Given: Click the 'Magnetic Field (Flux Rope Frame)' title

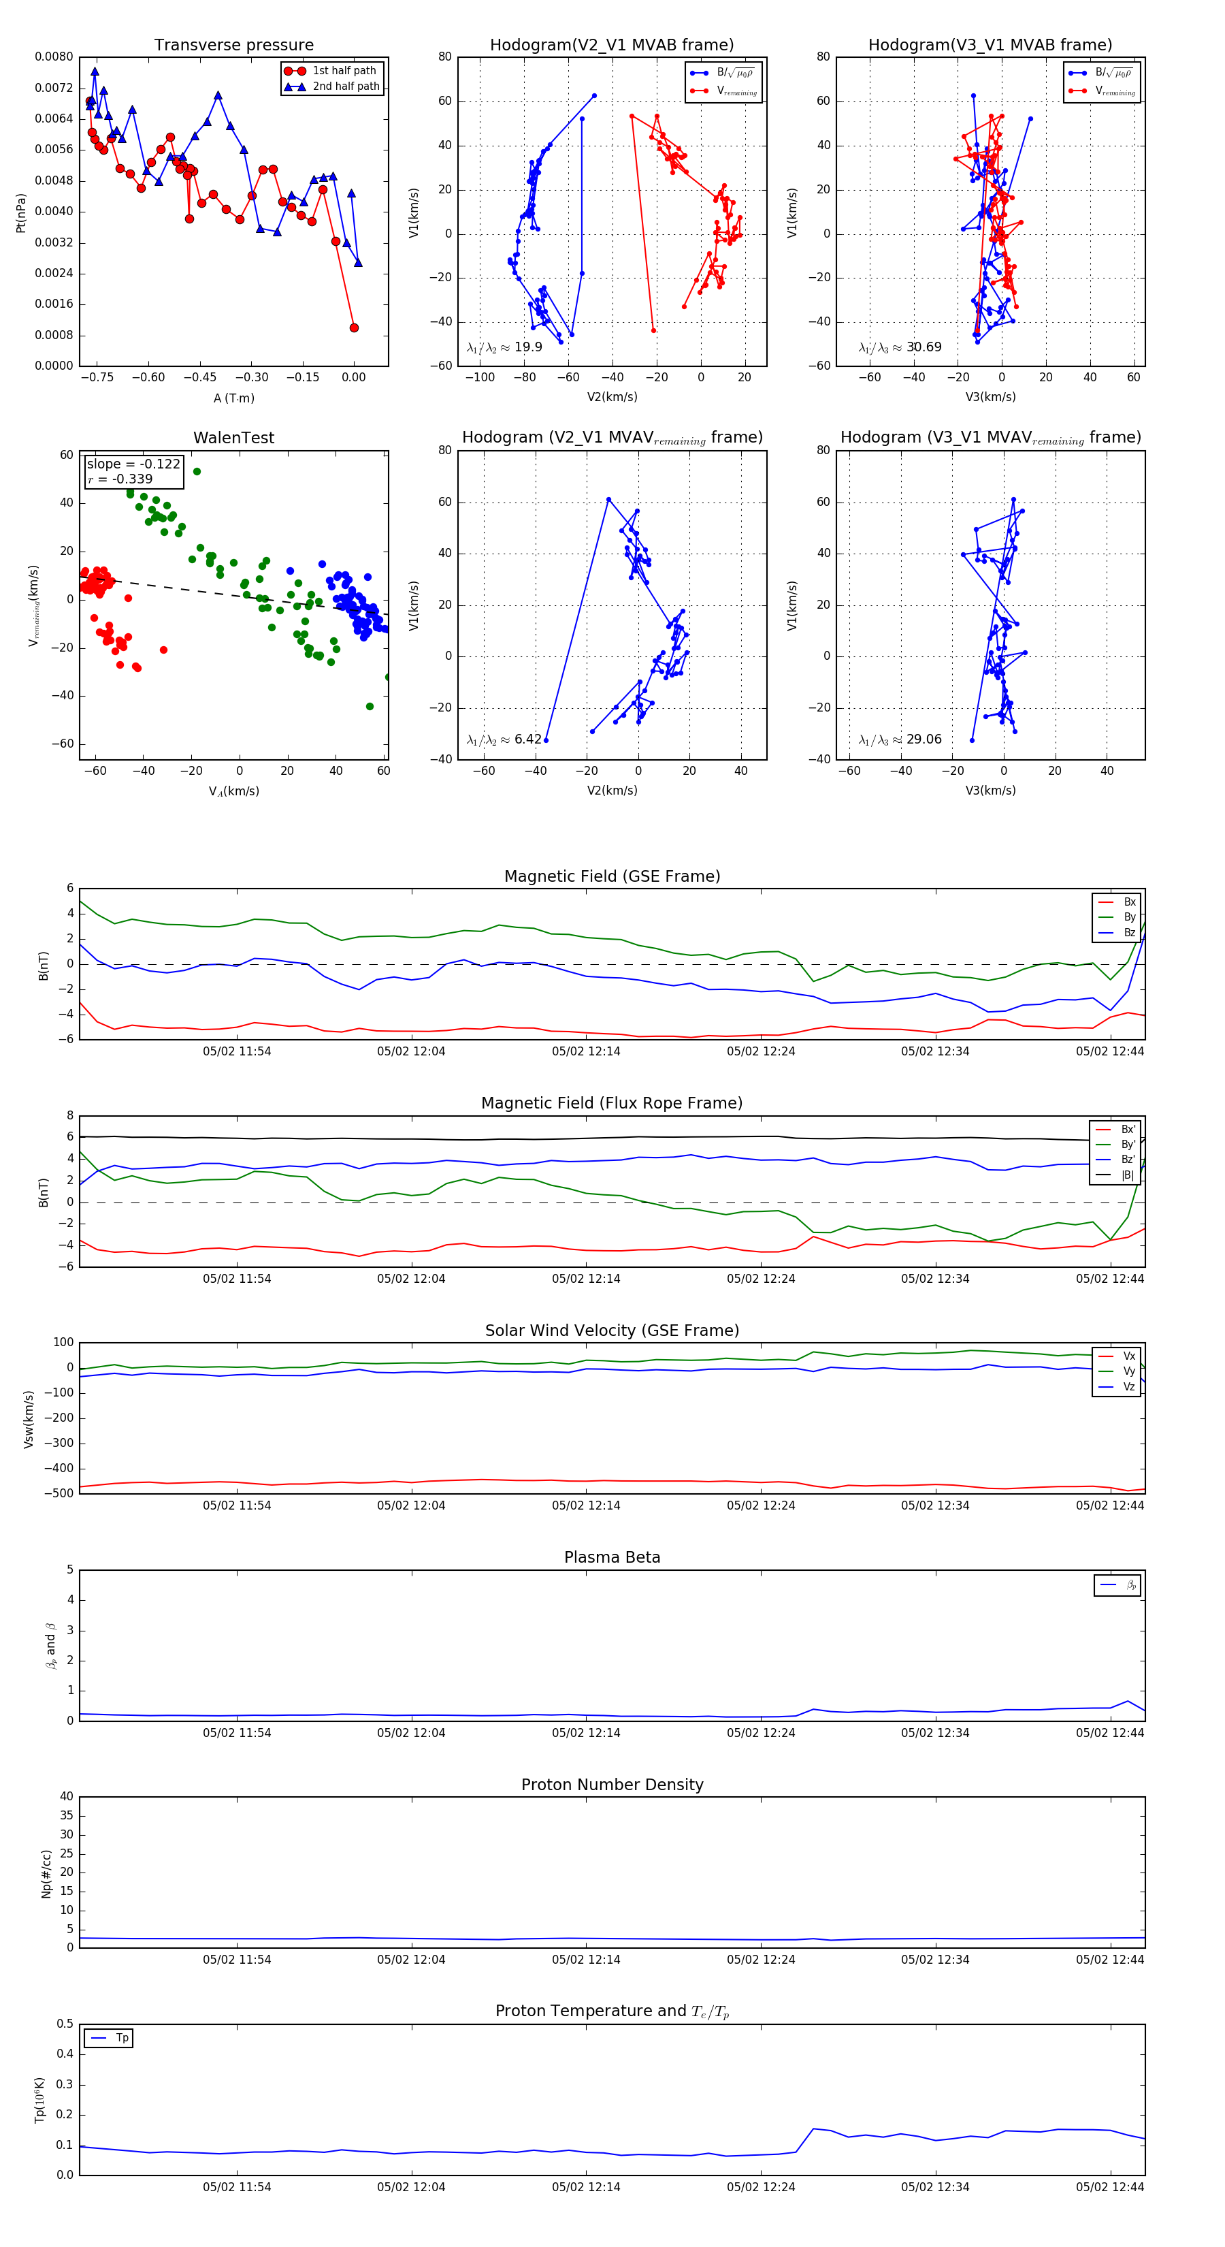Looking at the screenshot, I should [612, 1104].
